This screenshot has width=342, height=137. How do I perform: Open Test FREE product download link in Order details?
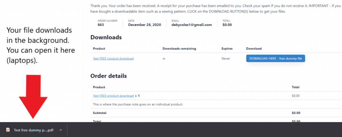tap(113, 96)
